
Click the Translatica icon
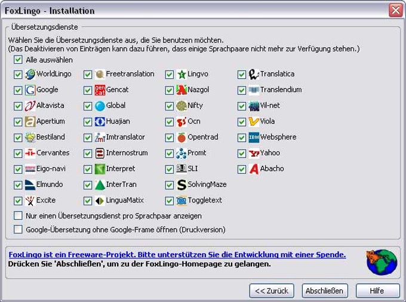(x=254, y=74)
